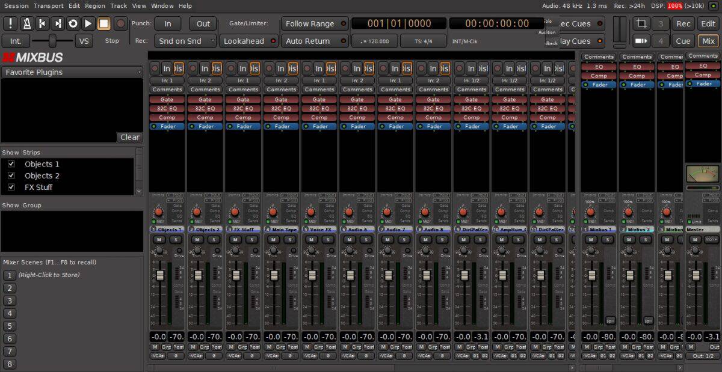Click the Clear button under Favorite Plugins
This screenshot has height=372, width=722.
coord(129,137)
